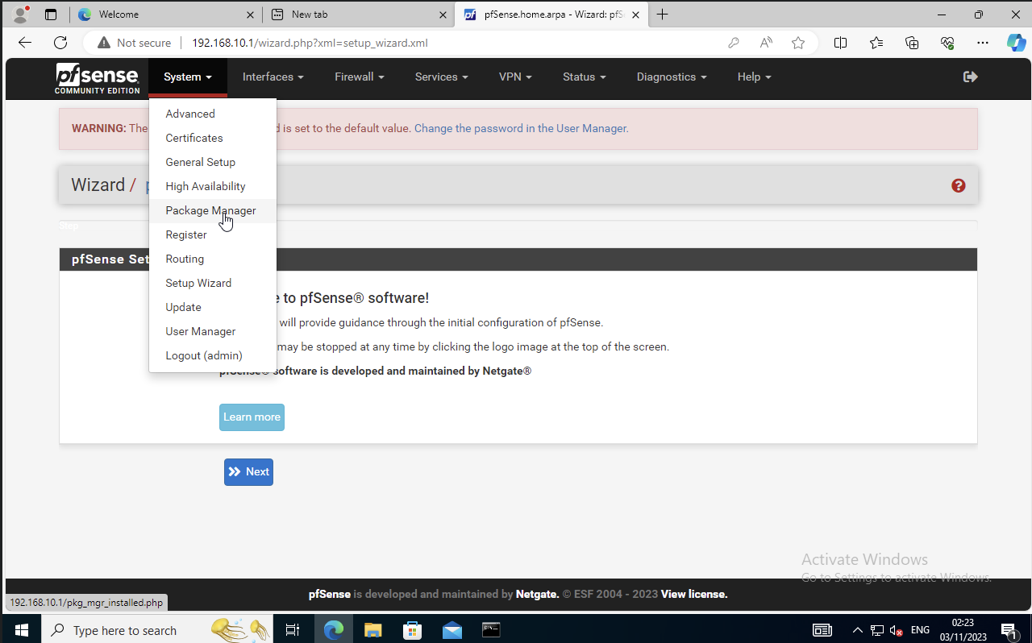The image size is (1032, 643).
Task: Open split screen icon in Edge toolbar
Action: pyautogui.click(x=840, y=43)
